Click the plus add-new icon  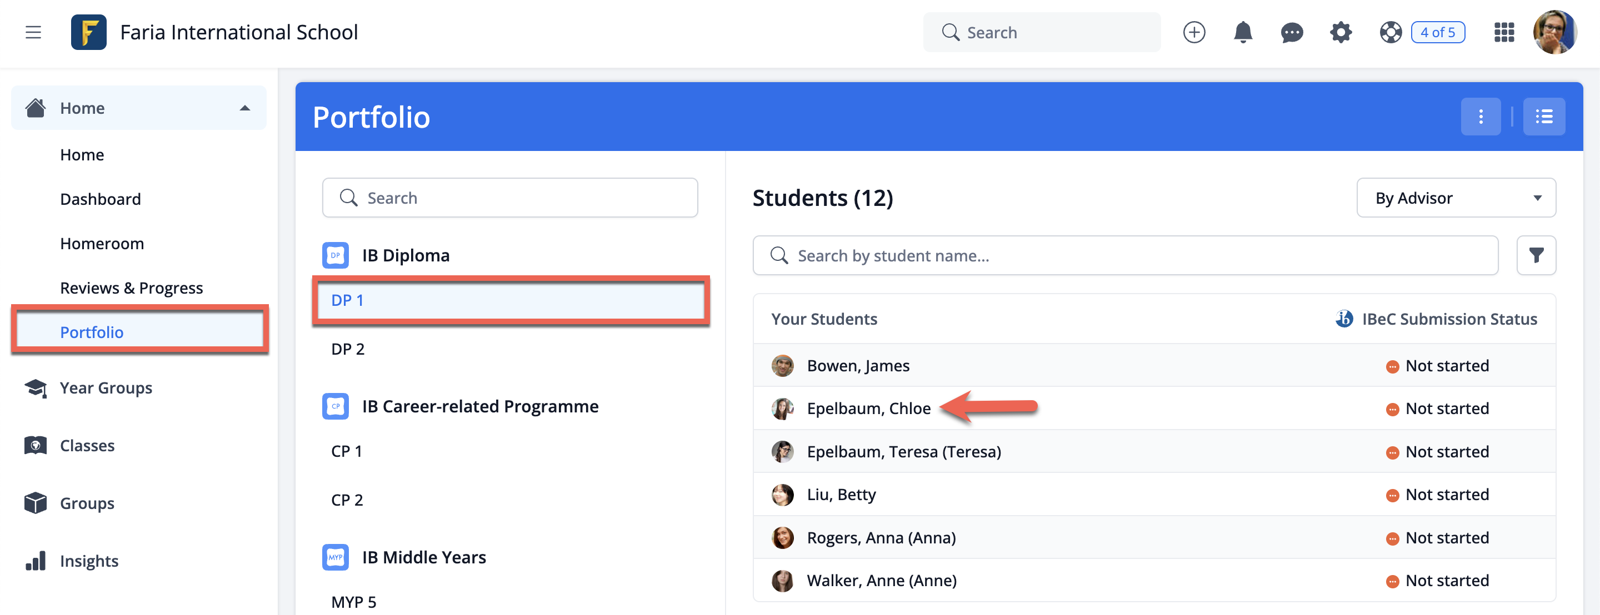pos(1193,32)
